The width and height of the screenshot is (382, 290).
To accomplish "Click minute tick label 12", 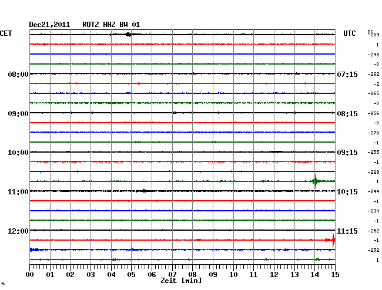I will coord(274,275).
